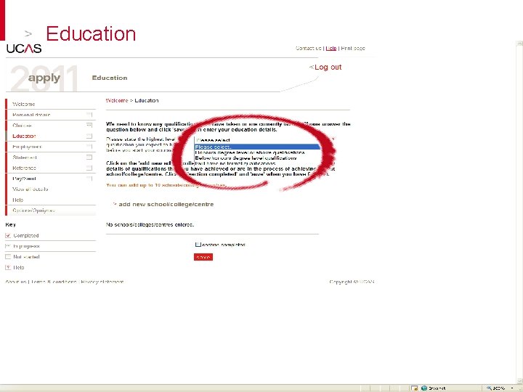The image size is (523, 392).
Task: Click status box beside Reference
Action: (x=89, y=168)
